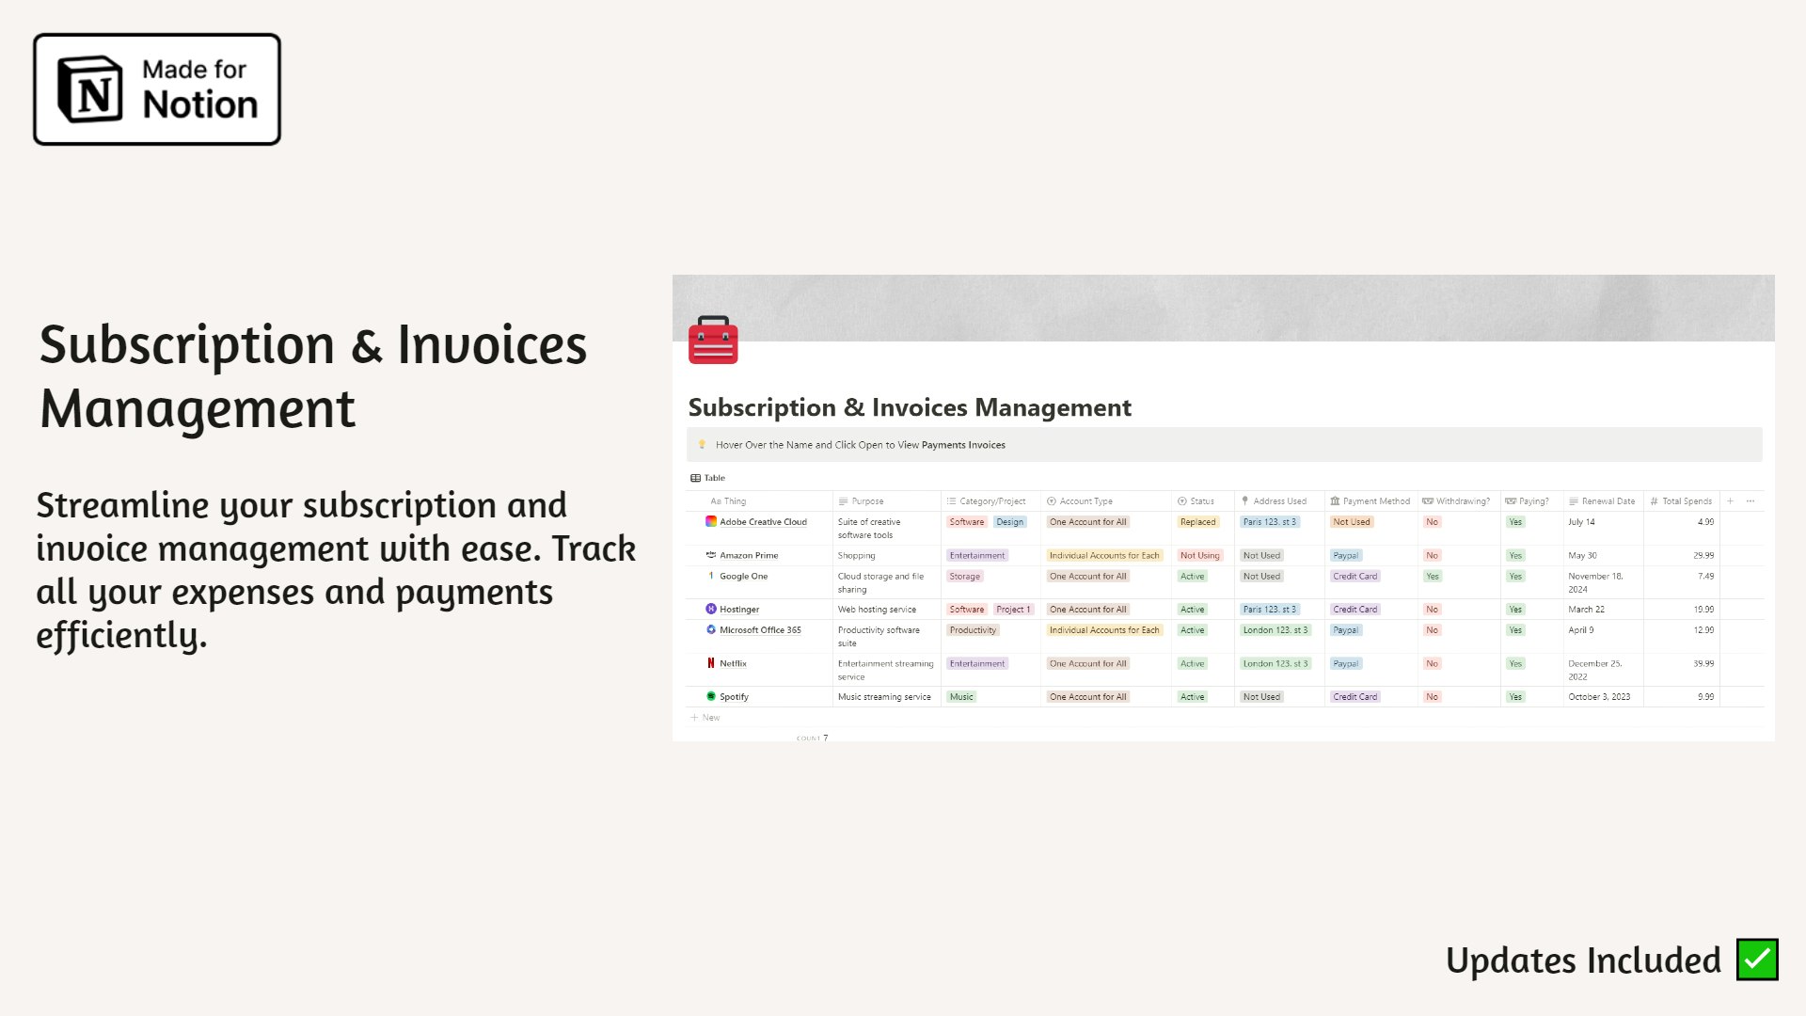The width and height of the screenshot is (1806, 1016).
Task: Open the Storage category select for Google One
Action: (x=964, y=577)
